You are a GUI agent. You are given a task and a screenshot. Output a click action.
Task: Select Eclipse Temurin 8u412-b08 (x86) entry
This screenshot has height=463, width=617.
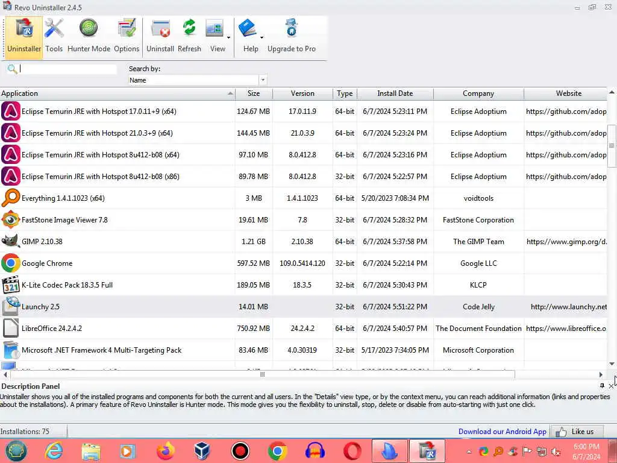tap(304, 177)
